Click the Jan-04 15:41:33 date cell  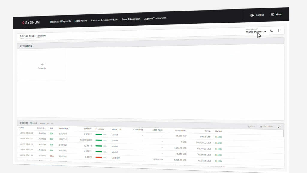click(26, 155)
